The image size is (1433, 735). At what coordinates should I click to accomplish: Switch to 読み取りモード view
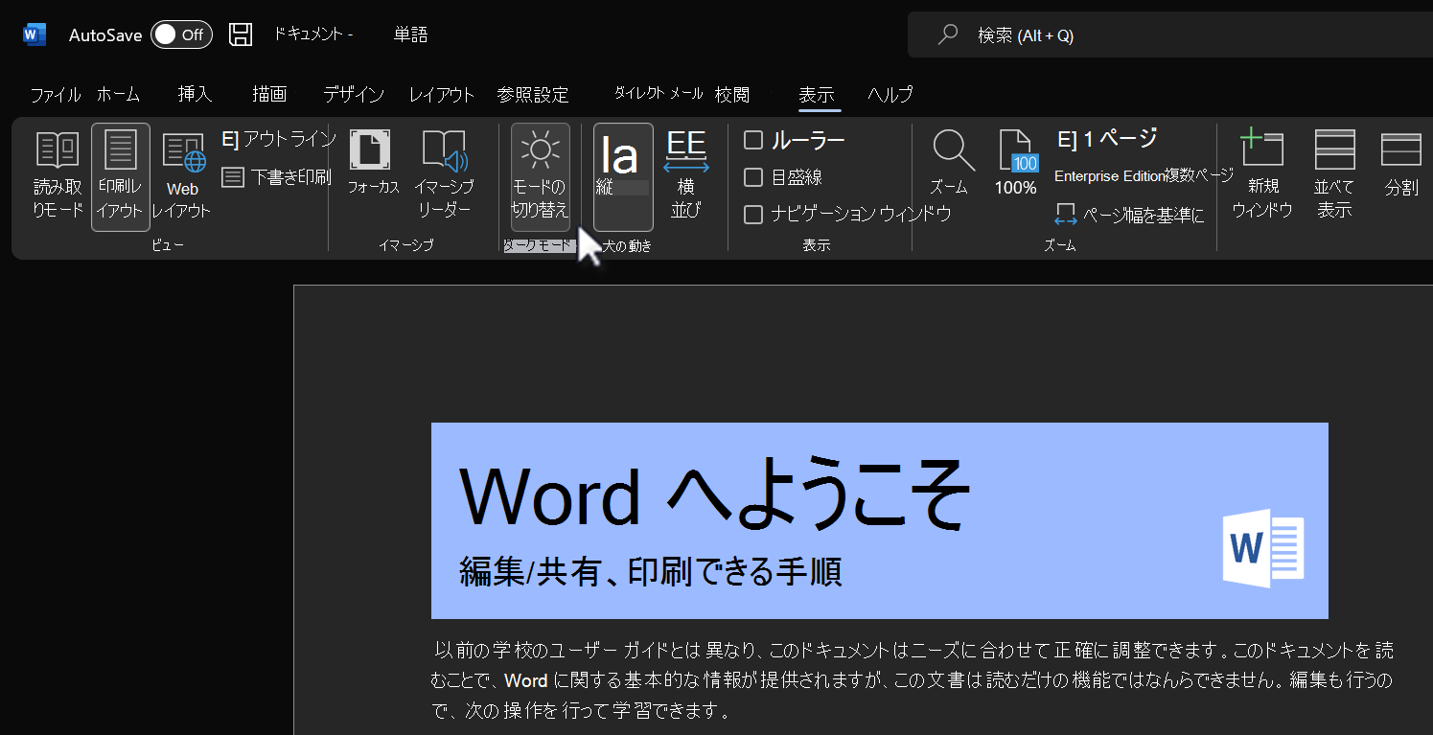[58, 175]
